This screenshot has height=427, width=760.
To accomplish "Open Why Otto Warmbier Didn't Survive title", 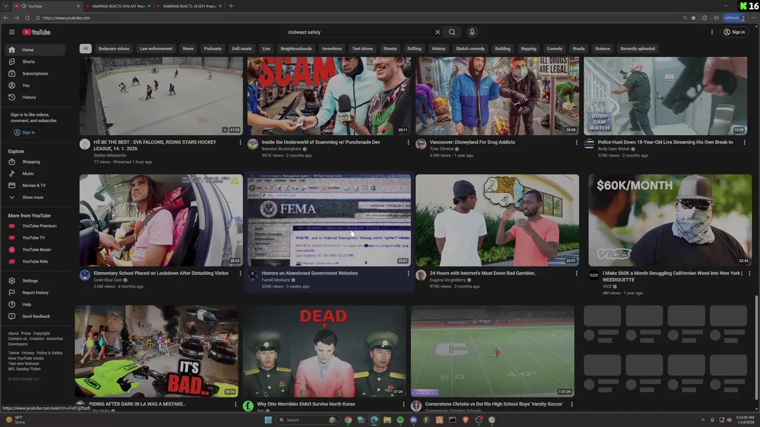I will click(x=306, y=404).
